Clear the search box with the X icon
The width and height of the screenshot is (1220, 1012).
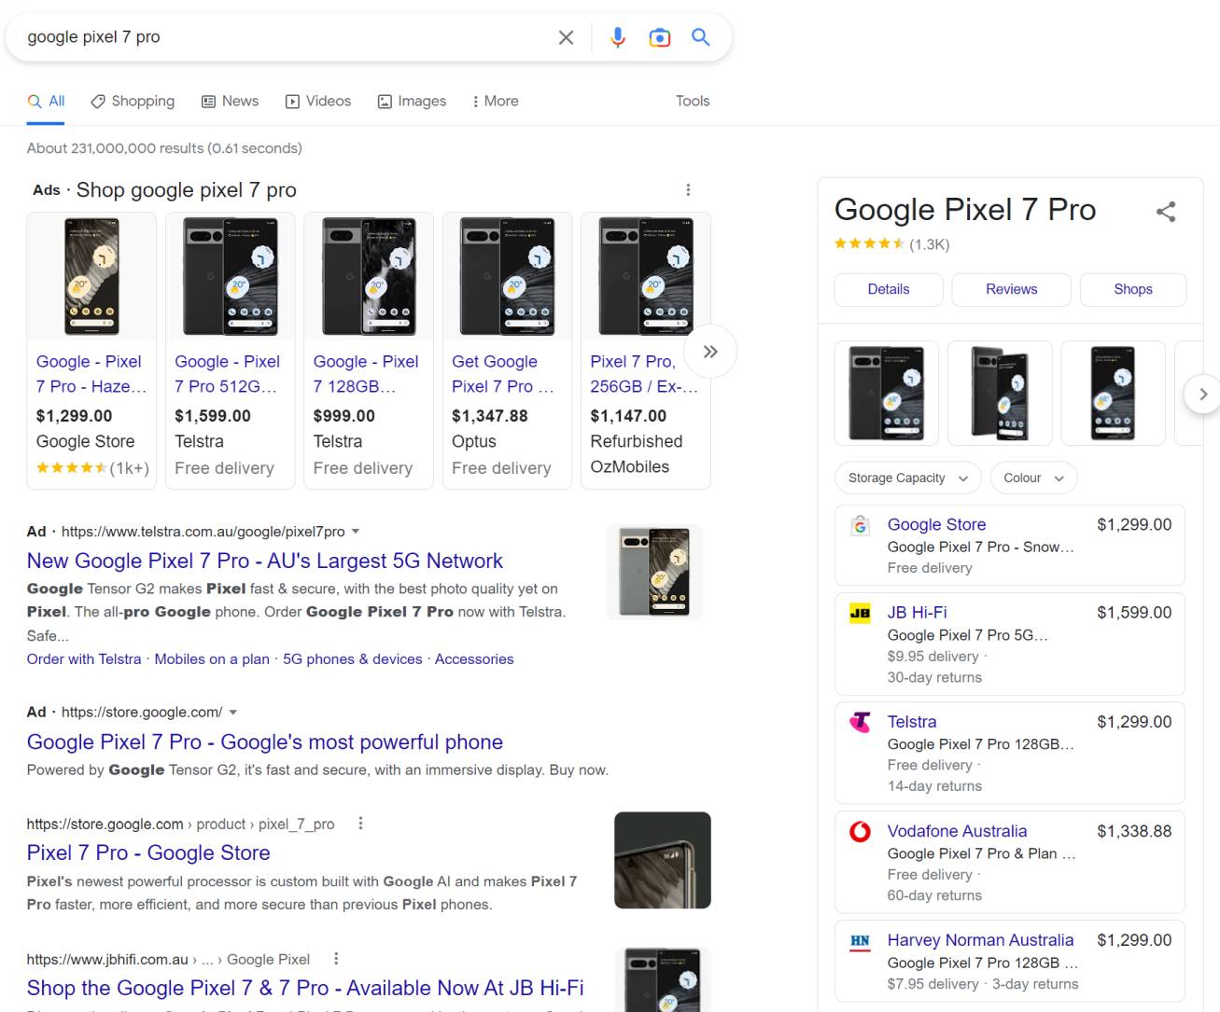click(x=566, y=37)
